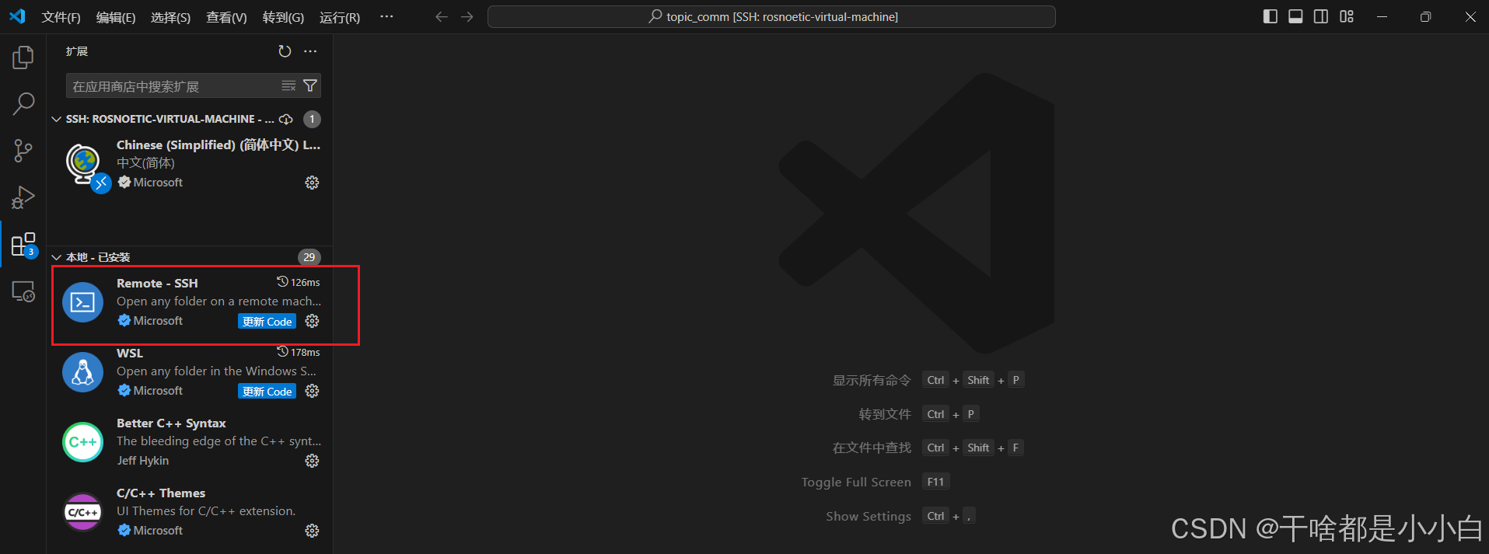Screen dimensions: 1489x554
Task: Toggle the bottom panel layout button
Action: [1295, 16]
